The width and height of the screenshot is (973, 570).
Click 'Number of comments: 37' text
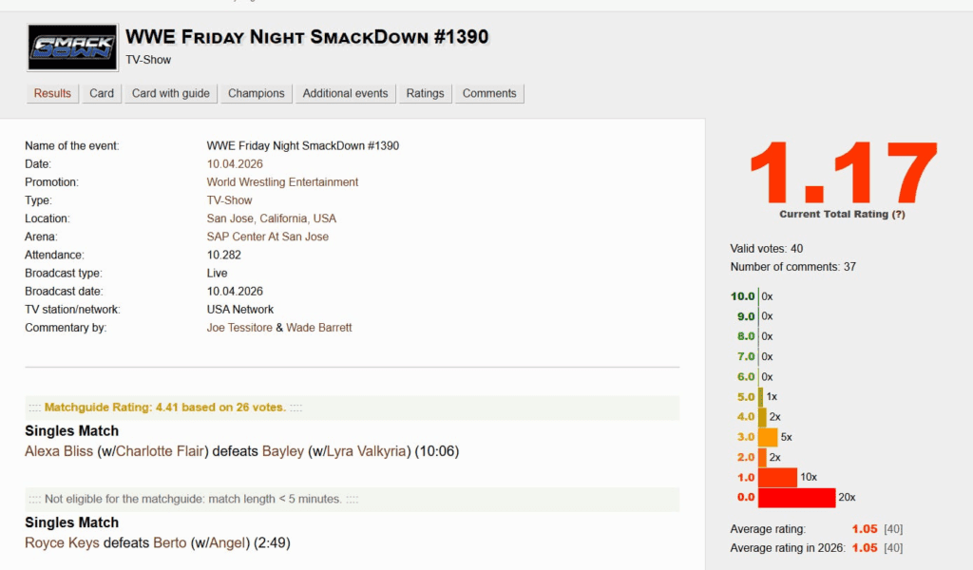click(x=793, y=267)
